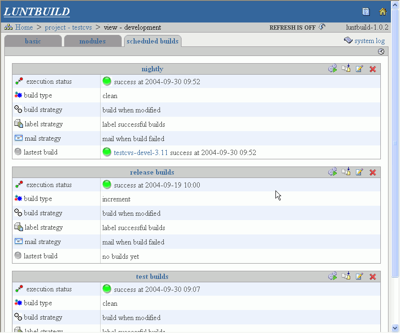Open the testcvs-devel-3.11 build link
400x333 pixels.
(141, 153)
